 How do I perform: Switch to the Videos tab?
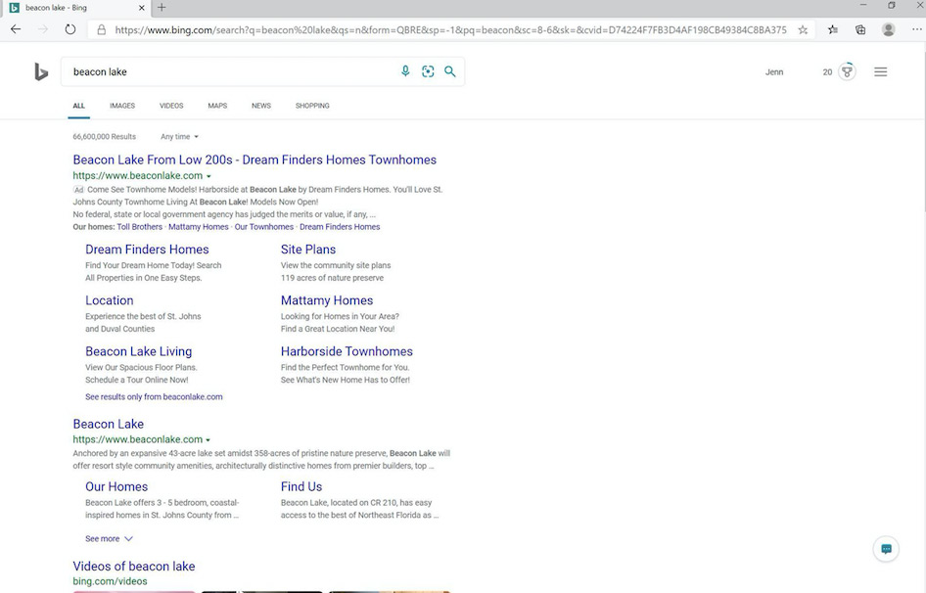point(171,106)
